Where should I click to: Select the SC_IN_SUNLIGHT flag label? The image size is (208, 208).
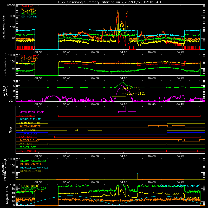pos(30,123)
